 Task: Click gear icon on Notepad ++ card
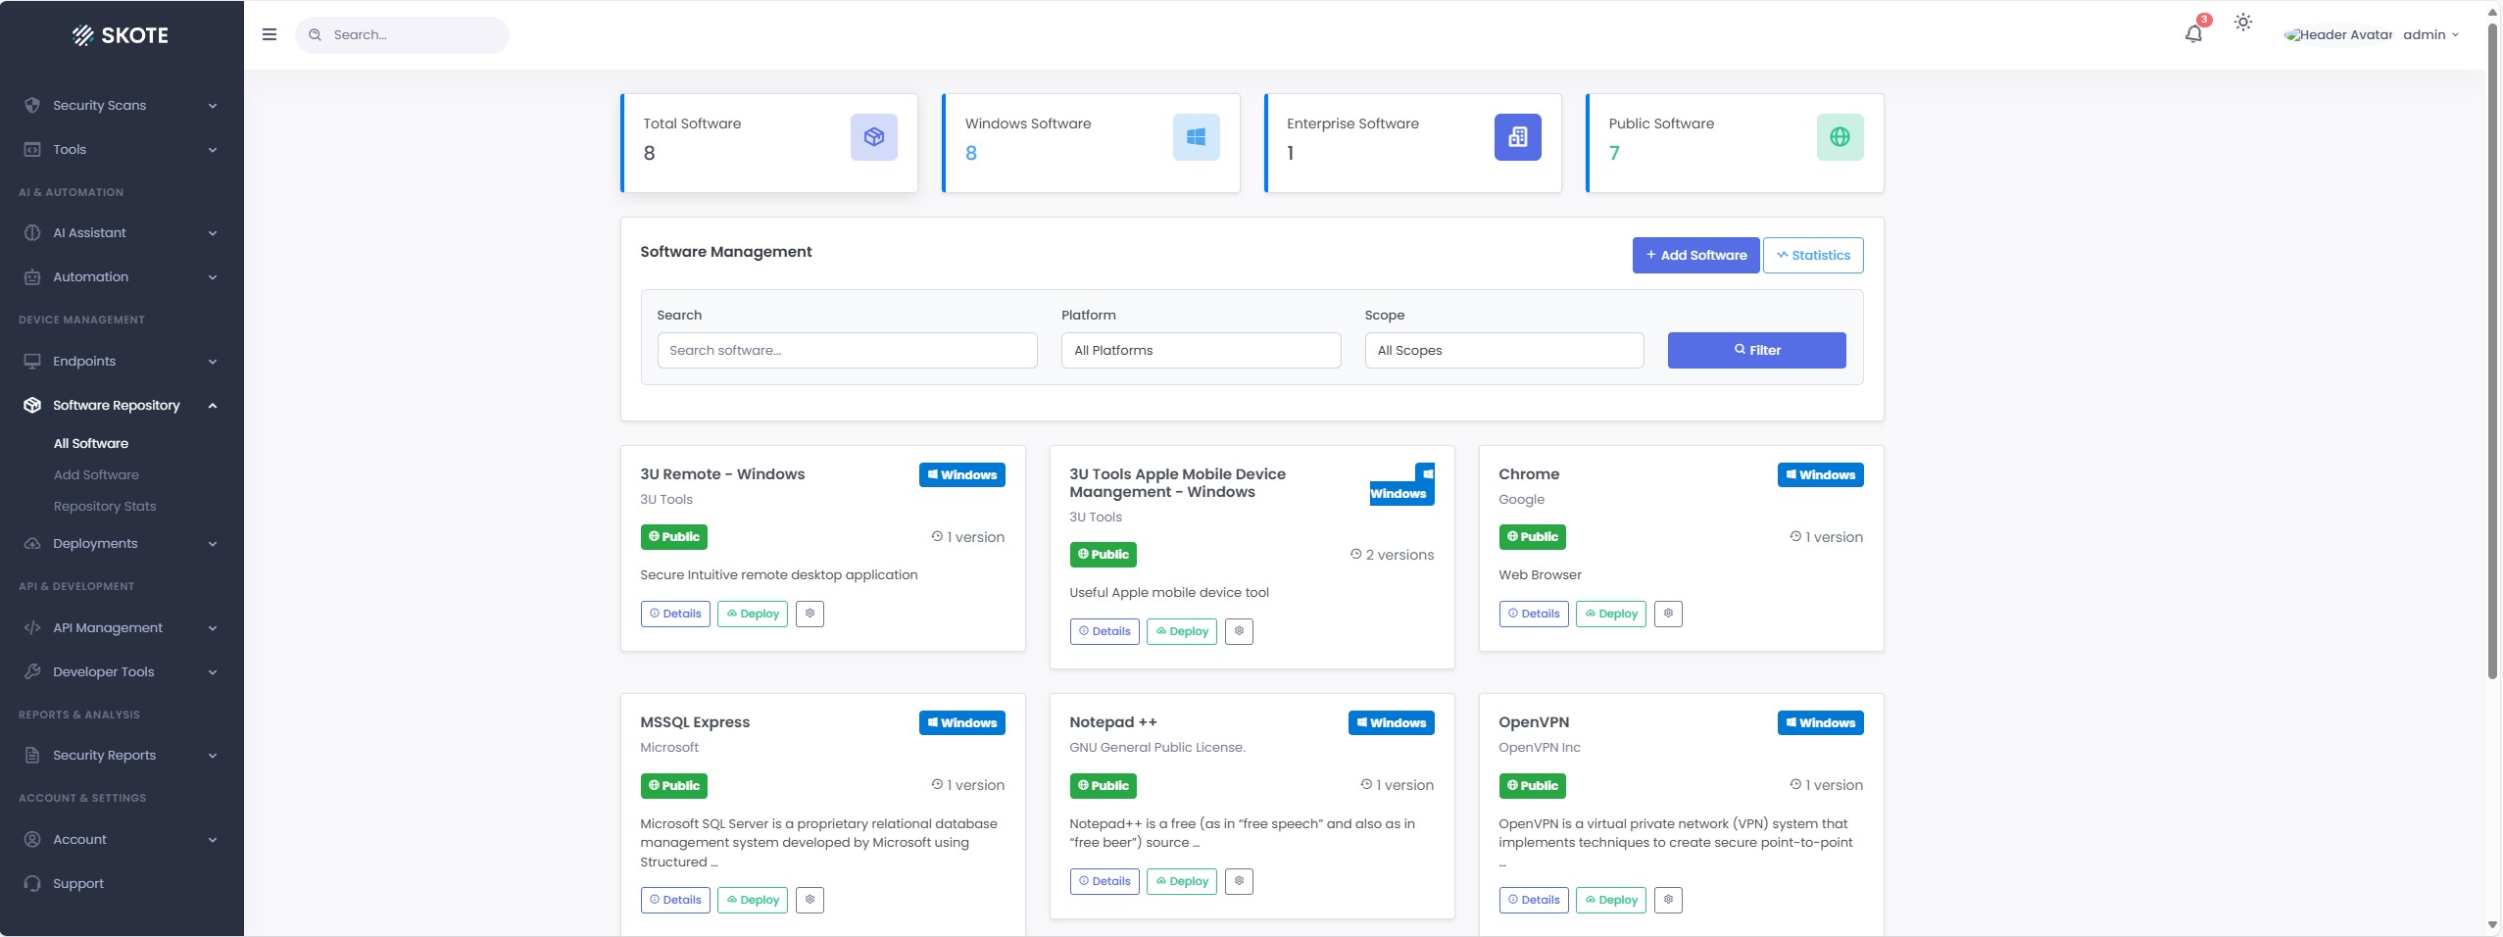click(x=1239, y=881)
